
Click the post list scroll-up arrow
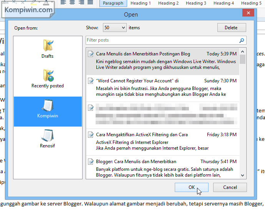[x=242, y=52]
